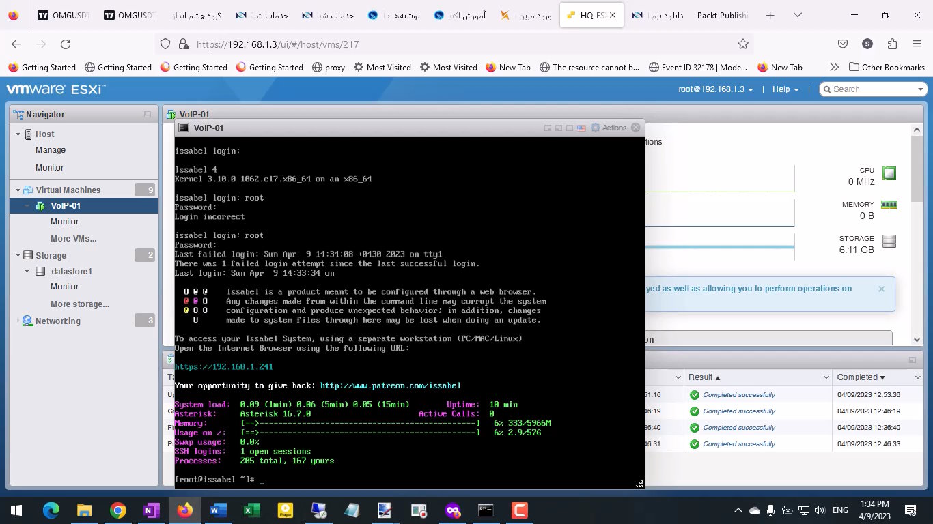The width and height of the screenshot is (933, 524).
Task: Click the MEMORY module icon
Action: click(889, 205)
